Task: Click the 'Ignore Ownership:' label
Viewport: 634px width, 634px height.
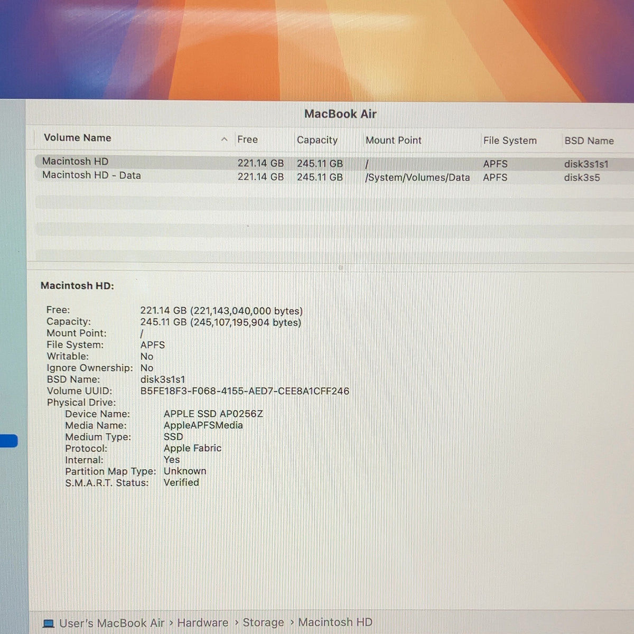Action: pos(90,368)
